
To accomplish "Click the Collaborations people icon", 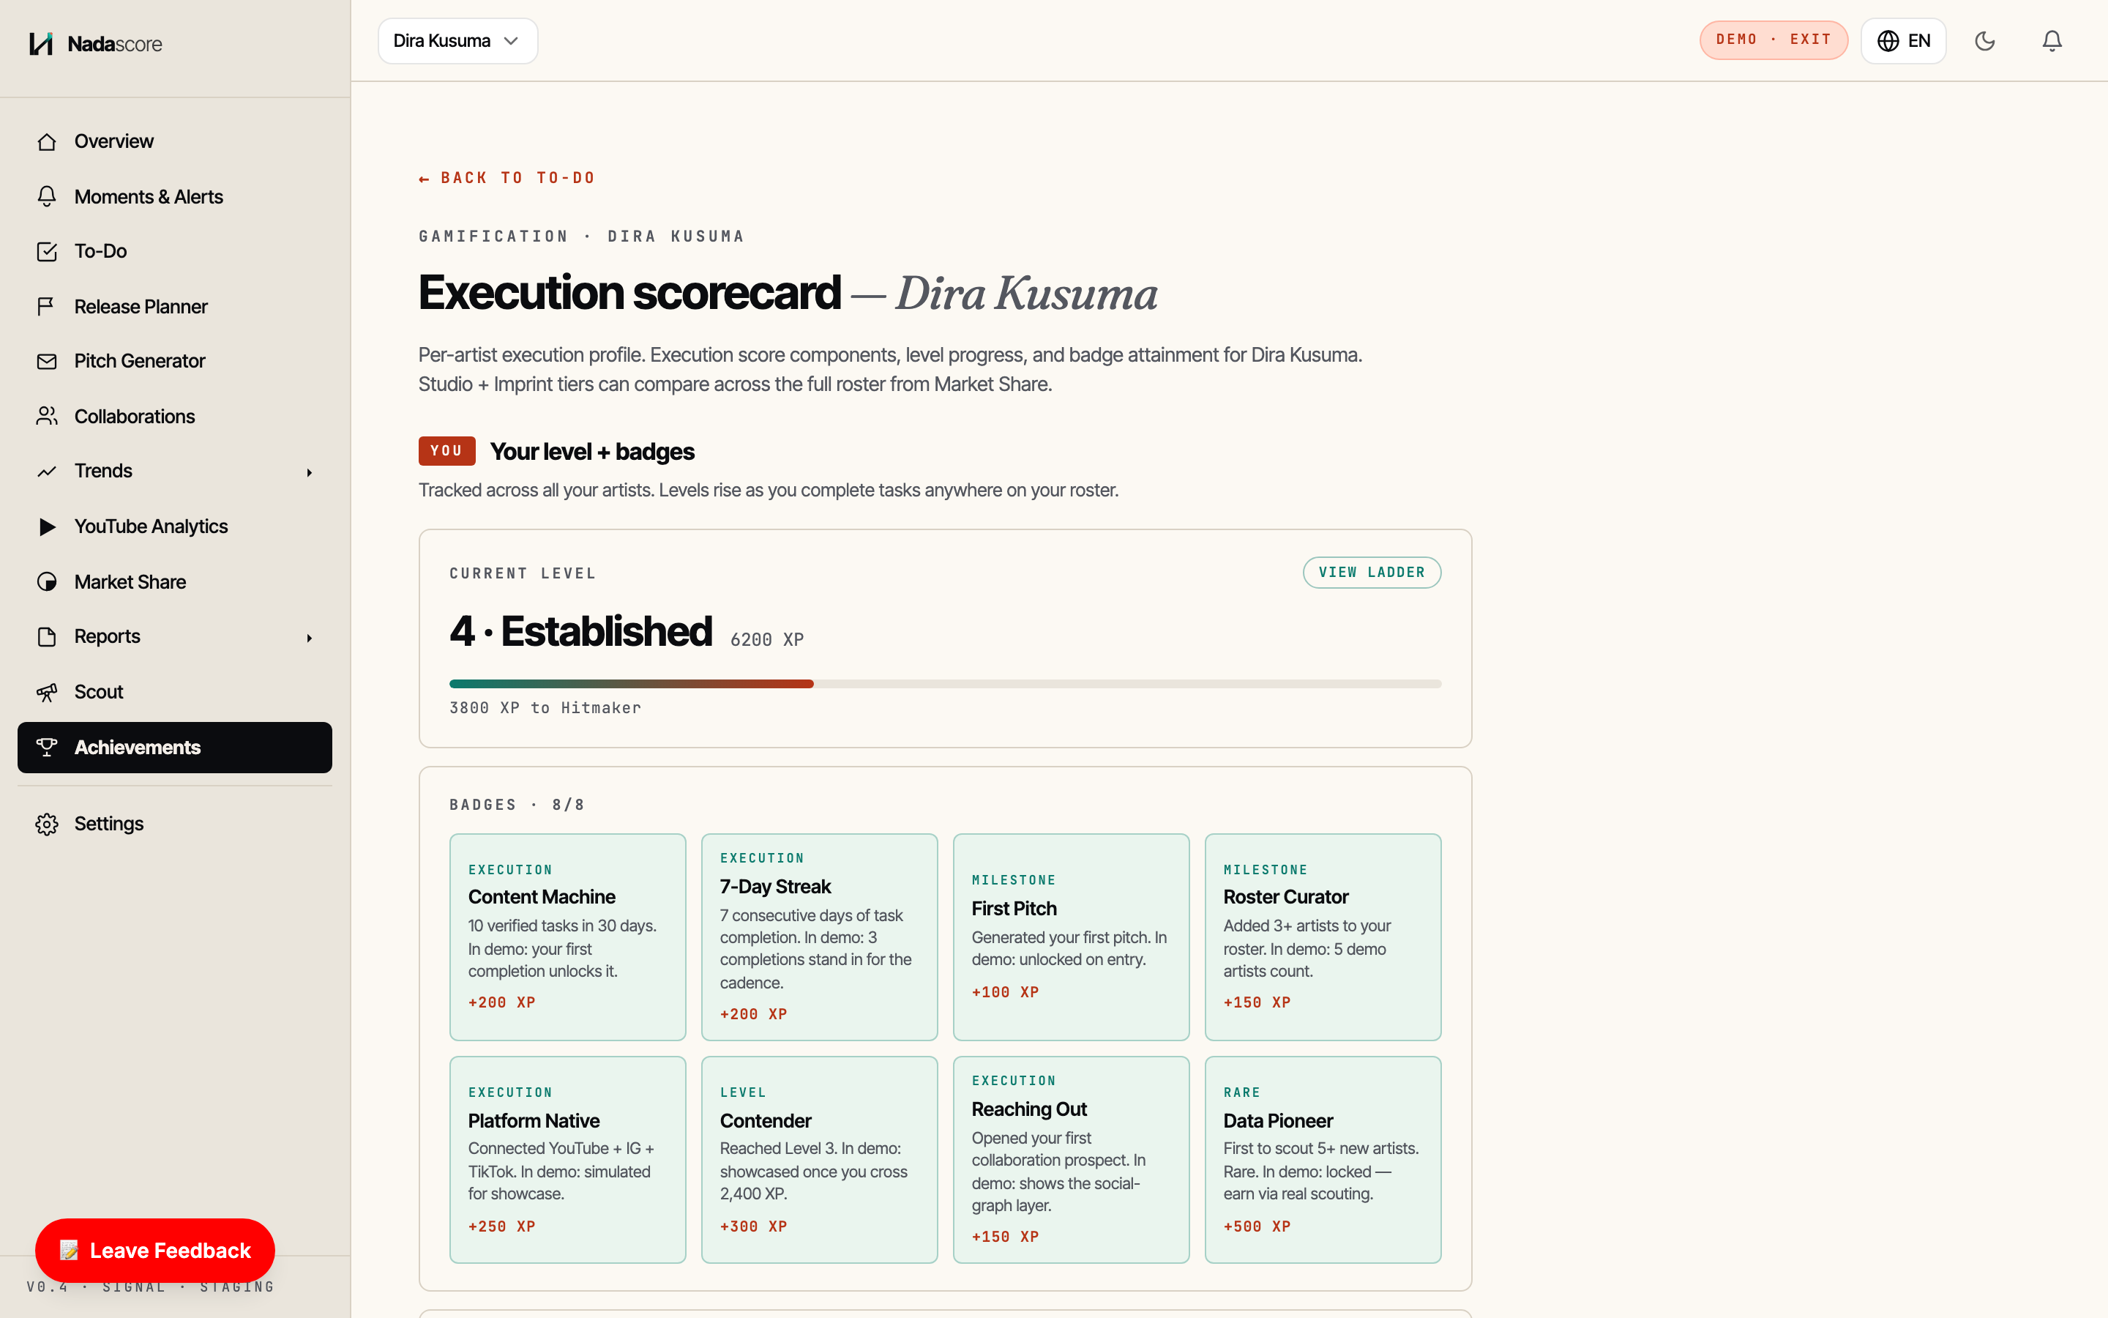I will 47,416.
